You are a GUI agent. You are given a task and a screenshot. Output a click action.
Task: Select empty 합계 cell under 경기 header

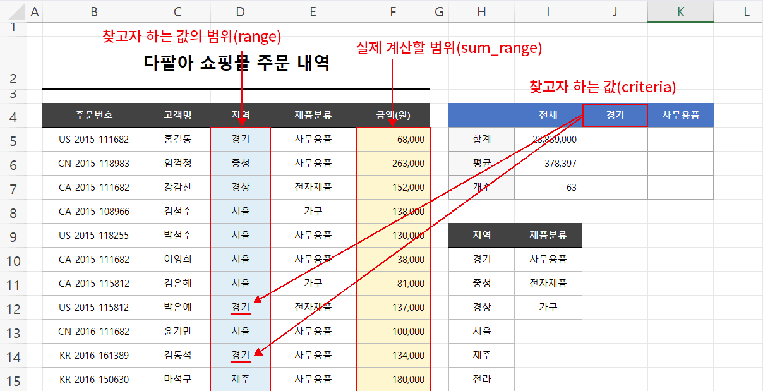click(615, 139)
